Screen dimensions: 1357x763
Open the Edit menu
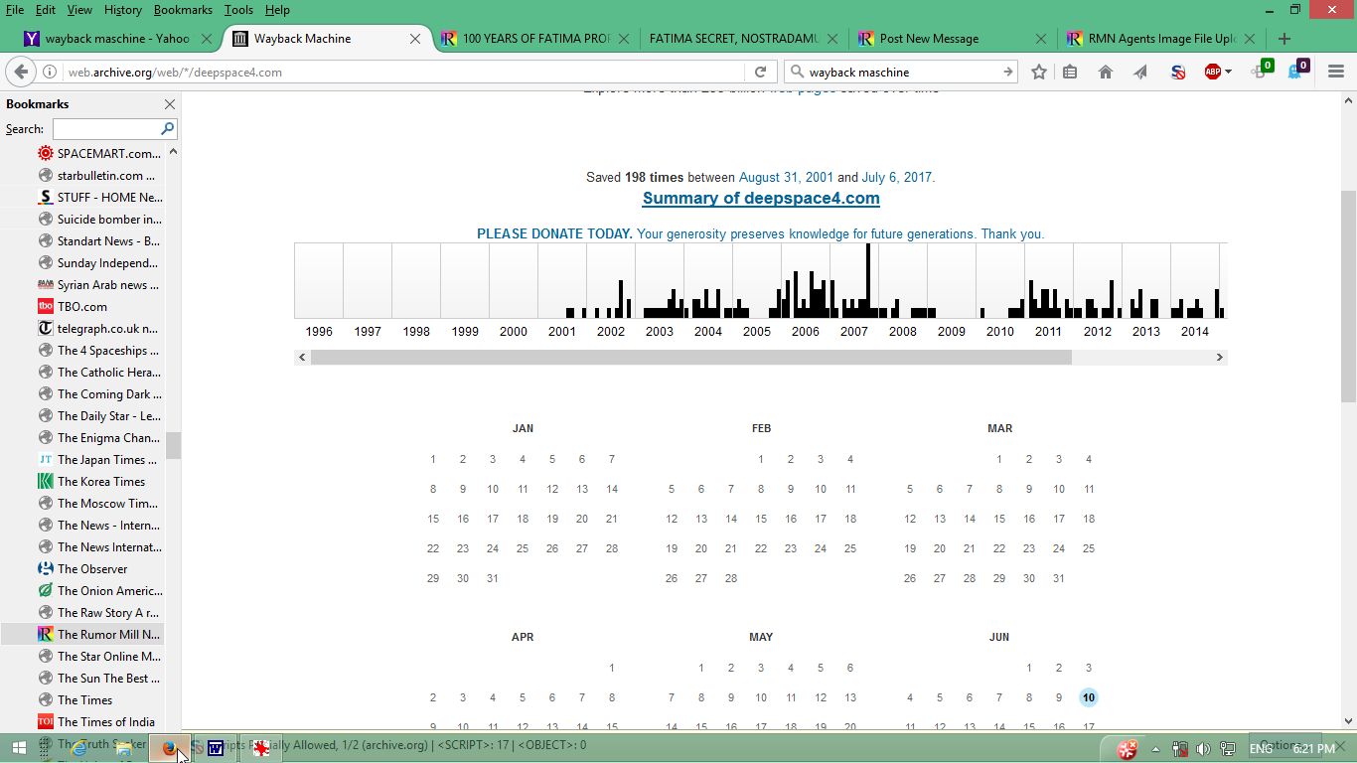(x=46, y=10)
